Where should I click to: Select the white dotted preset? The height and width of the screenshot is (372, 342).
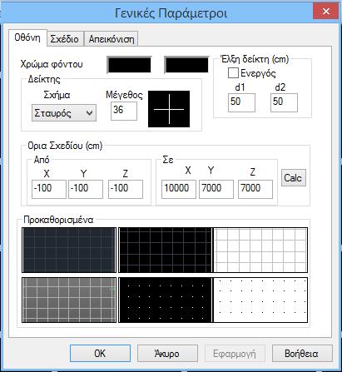point(260,300)
